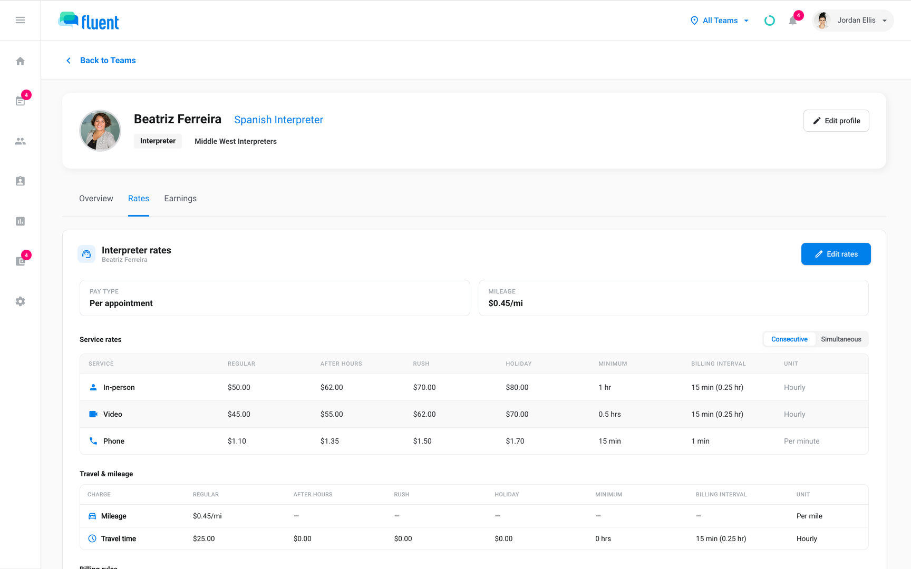Click the green loading status ring
The height and width of the screenshot is (569, 911).
coord(770,21)
